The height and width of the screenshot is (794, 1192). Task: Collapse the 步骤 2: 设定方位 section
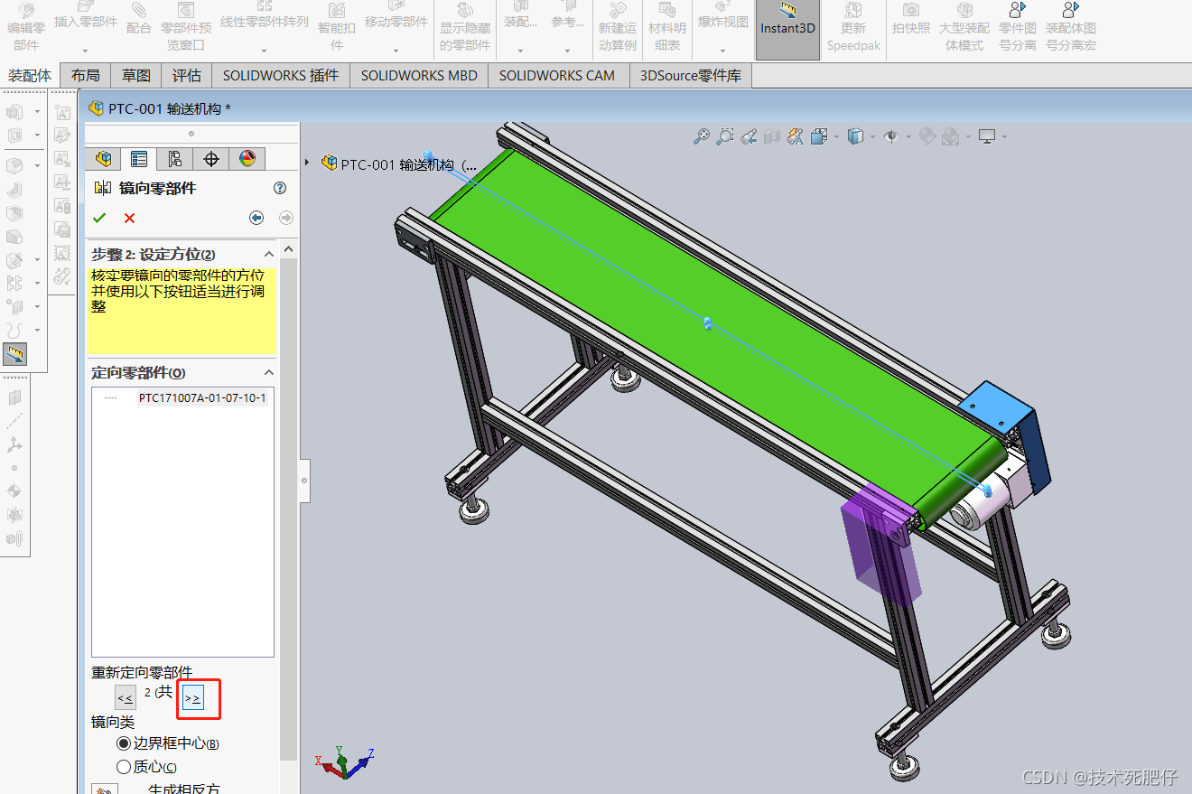click(x=268, y=255)
